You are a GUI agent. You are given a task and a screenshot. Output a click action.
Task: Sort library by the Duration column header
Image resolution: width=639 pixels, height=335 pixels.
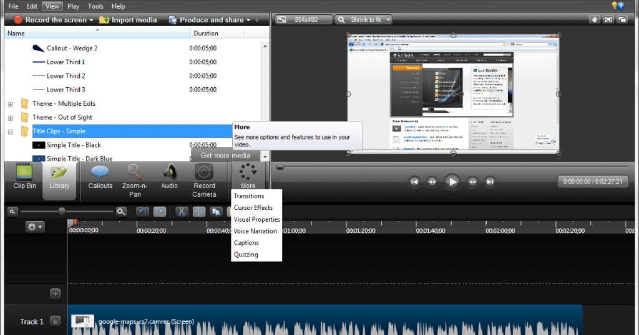[x=217, y=33]
